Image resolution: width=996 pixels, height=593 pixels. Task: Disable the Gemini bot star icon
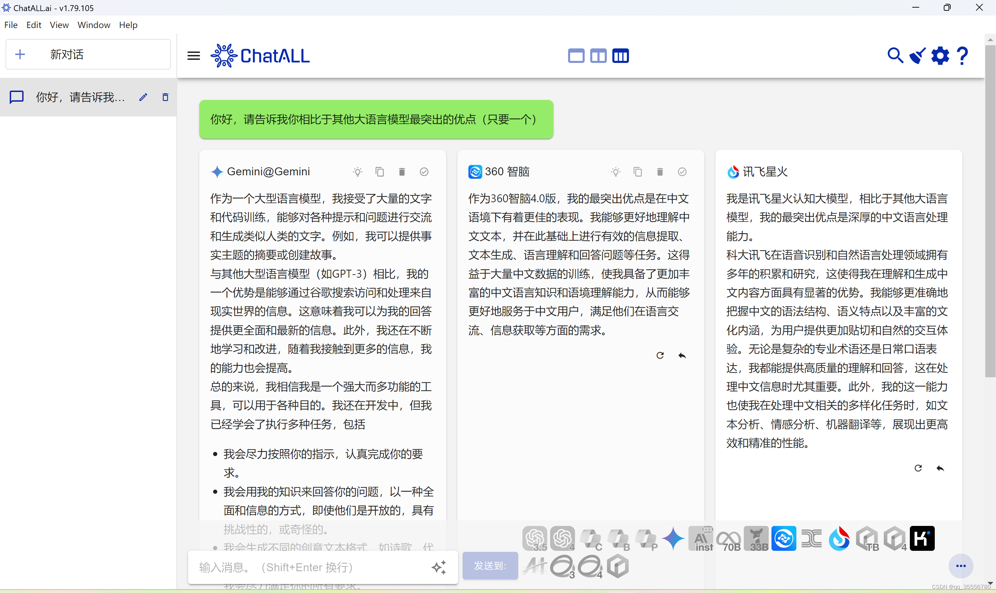(x=673, y=538)
